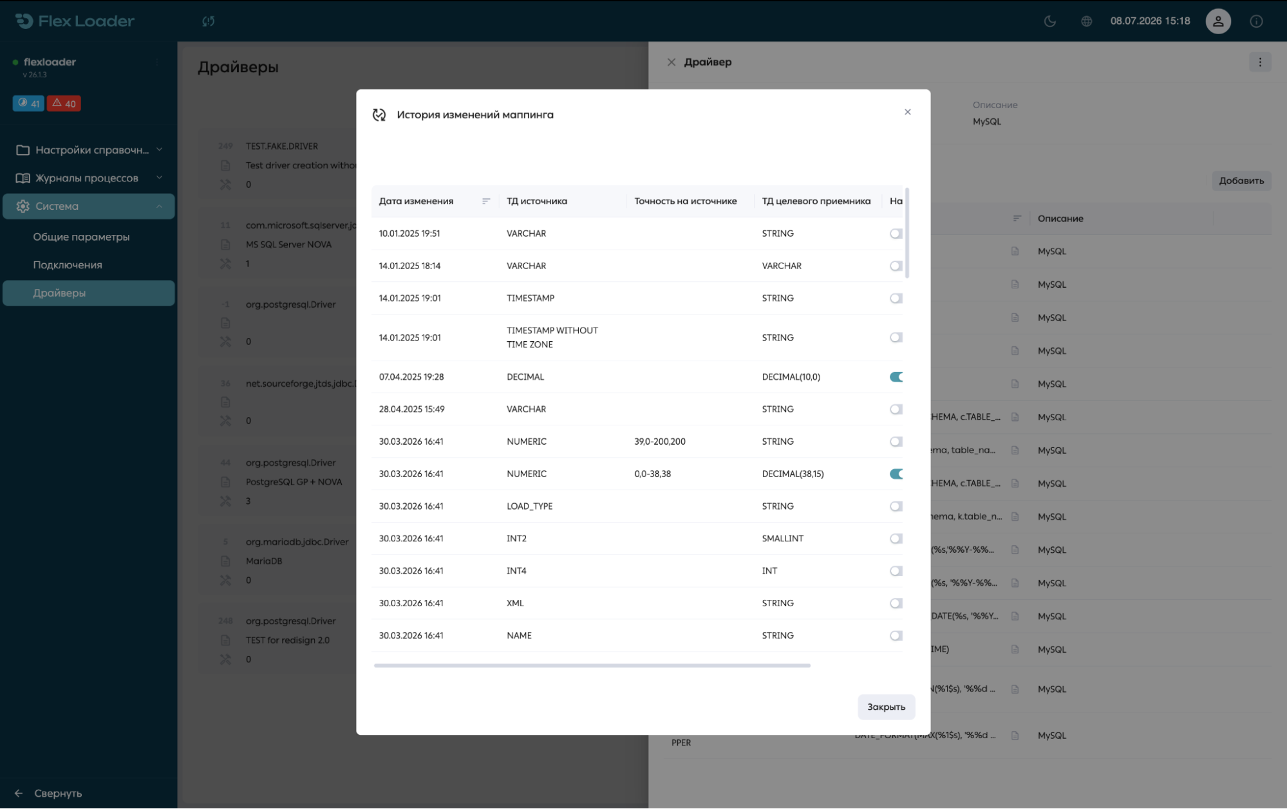Open user profile avatar
Image resolution: width=1287 pixels, height=809 pixels.
(1217, 21)
